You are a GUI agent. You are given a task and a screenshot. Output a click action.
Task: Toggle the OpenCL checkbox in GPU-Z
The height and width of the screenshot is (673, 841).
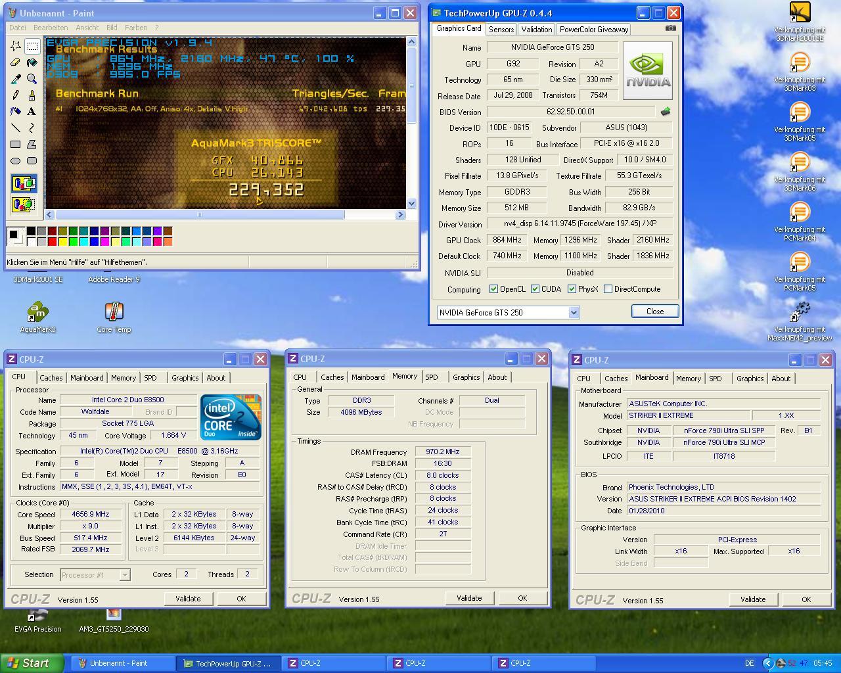coord(493,289)
